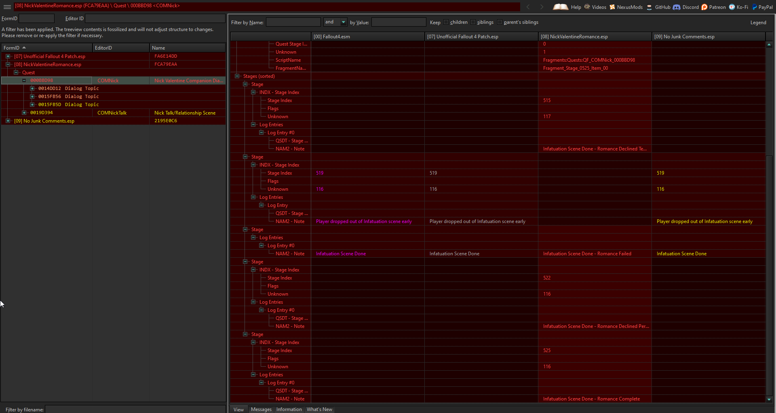The image size is (776, 413).
Task: Click the Filter by filename field
Action: coord(133,409)
